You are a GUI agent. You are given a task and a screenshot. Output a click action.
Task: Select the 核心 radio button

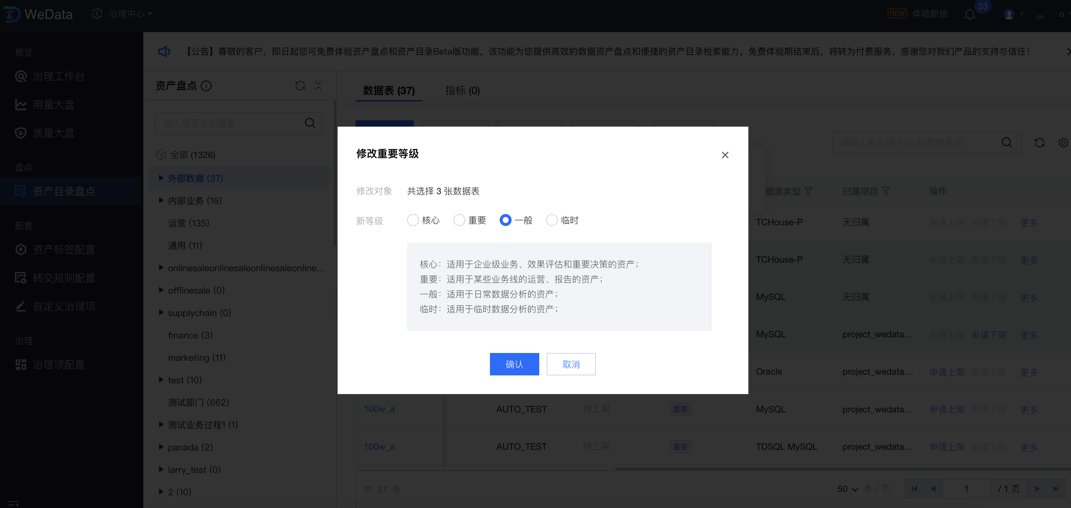pos(412,220)
